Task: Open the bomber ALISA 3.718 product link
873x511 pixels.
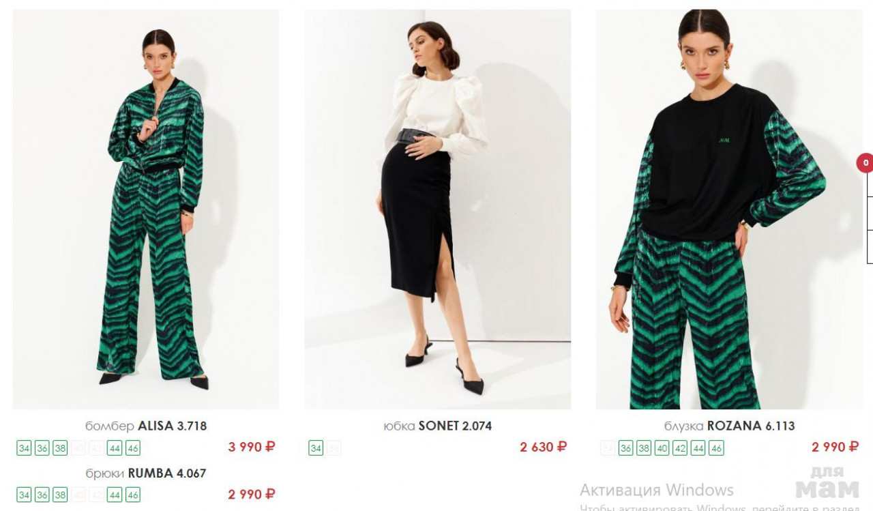Action: 146,426
